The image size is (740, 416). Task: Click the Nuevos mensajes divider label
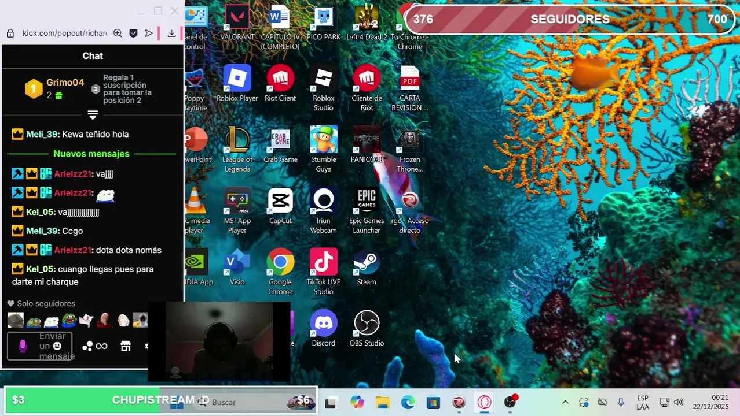coord(91,154)
